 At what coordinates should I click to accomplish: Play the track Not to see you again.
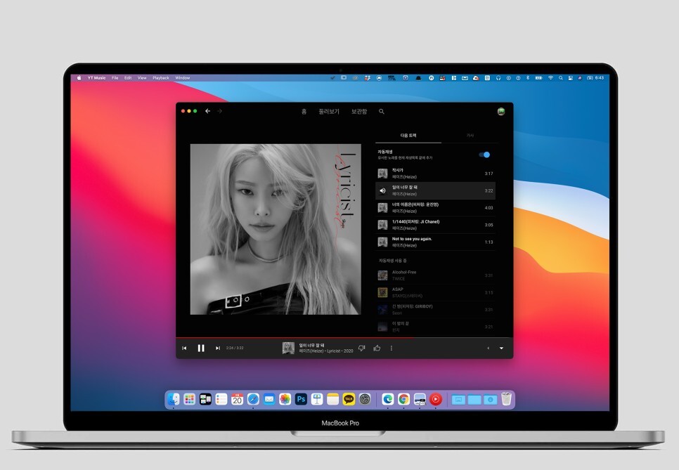435,242
